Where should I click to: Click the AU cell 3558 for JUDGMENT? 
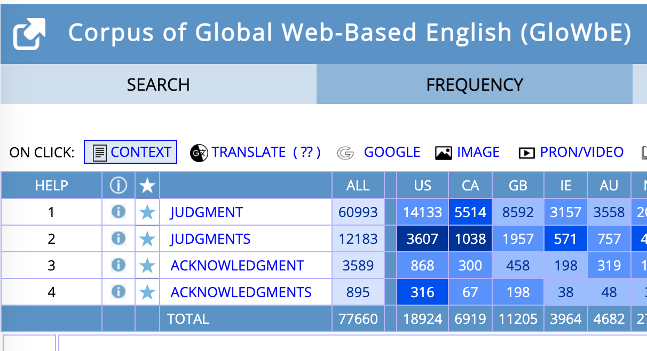pyautogui.click(x=609, y=212)
